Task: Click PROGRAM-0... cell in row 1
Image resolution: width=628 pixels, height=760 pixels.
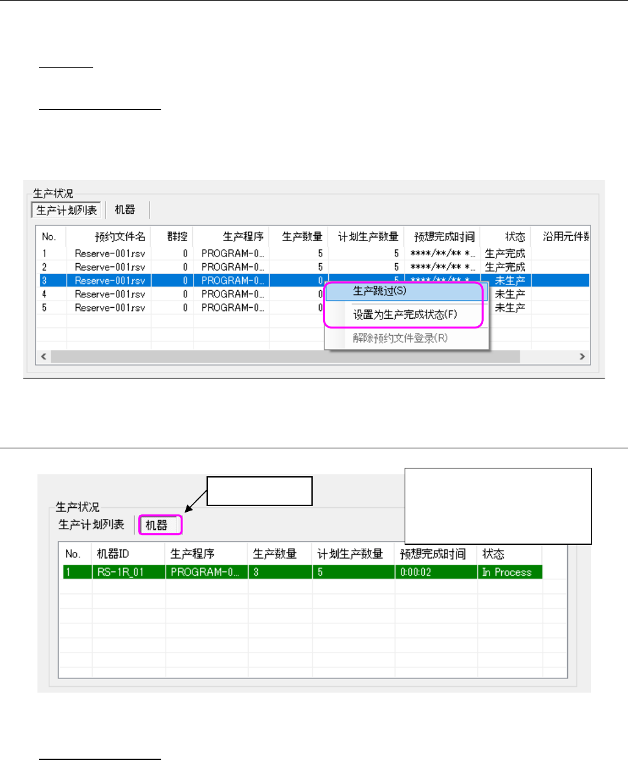Action: tap(232, 253)
